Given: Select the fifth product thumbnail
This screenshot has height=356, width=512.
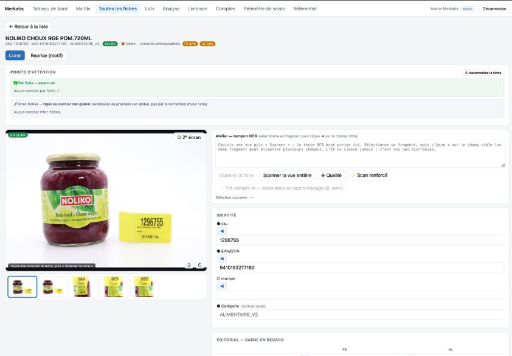Looking at the screenshot, I should (144, 287).
